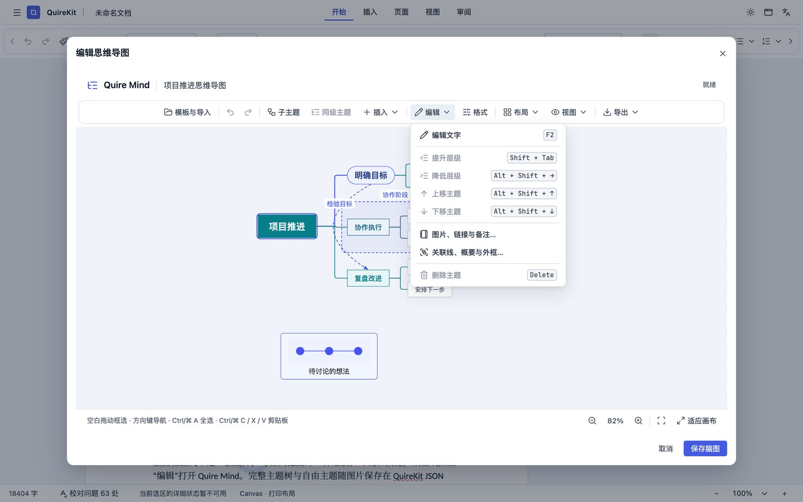803x502 pixels.
Task: Toggle fullscreen canvas icon
Action: (661, 421)
